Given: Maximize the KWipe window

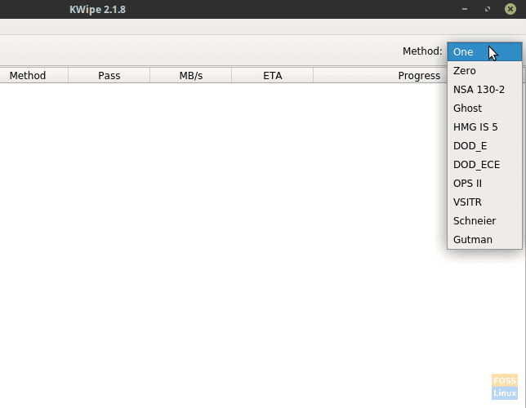Looking at the screenshot, I should coord(488,9).
